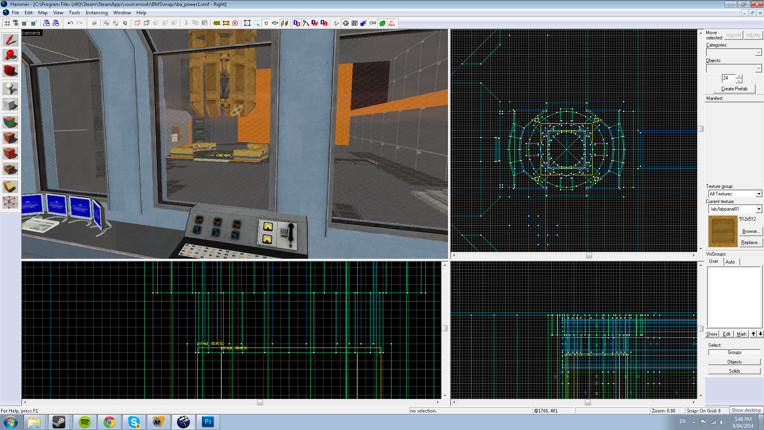Toggle the 'no draw' toolbar button

(x=392, y=23)
